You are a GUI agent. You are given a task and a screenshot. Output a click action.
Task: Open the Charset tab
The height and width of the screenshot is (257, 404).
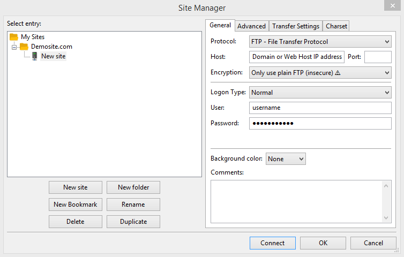[336, 26]
